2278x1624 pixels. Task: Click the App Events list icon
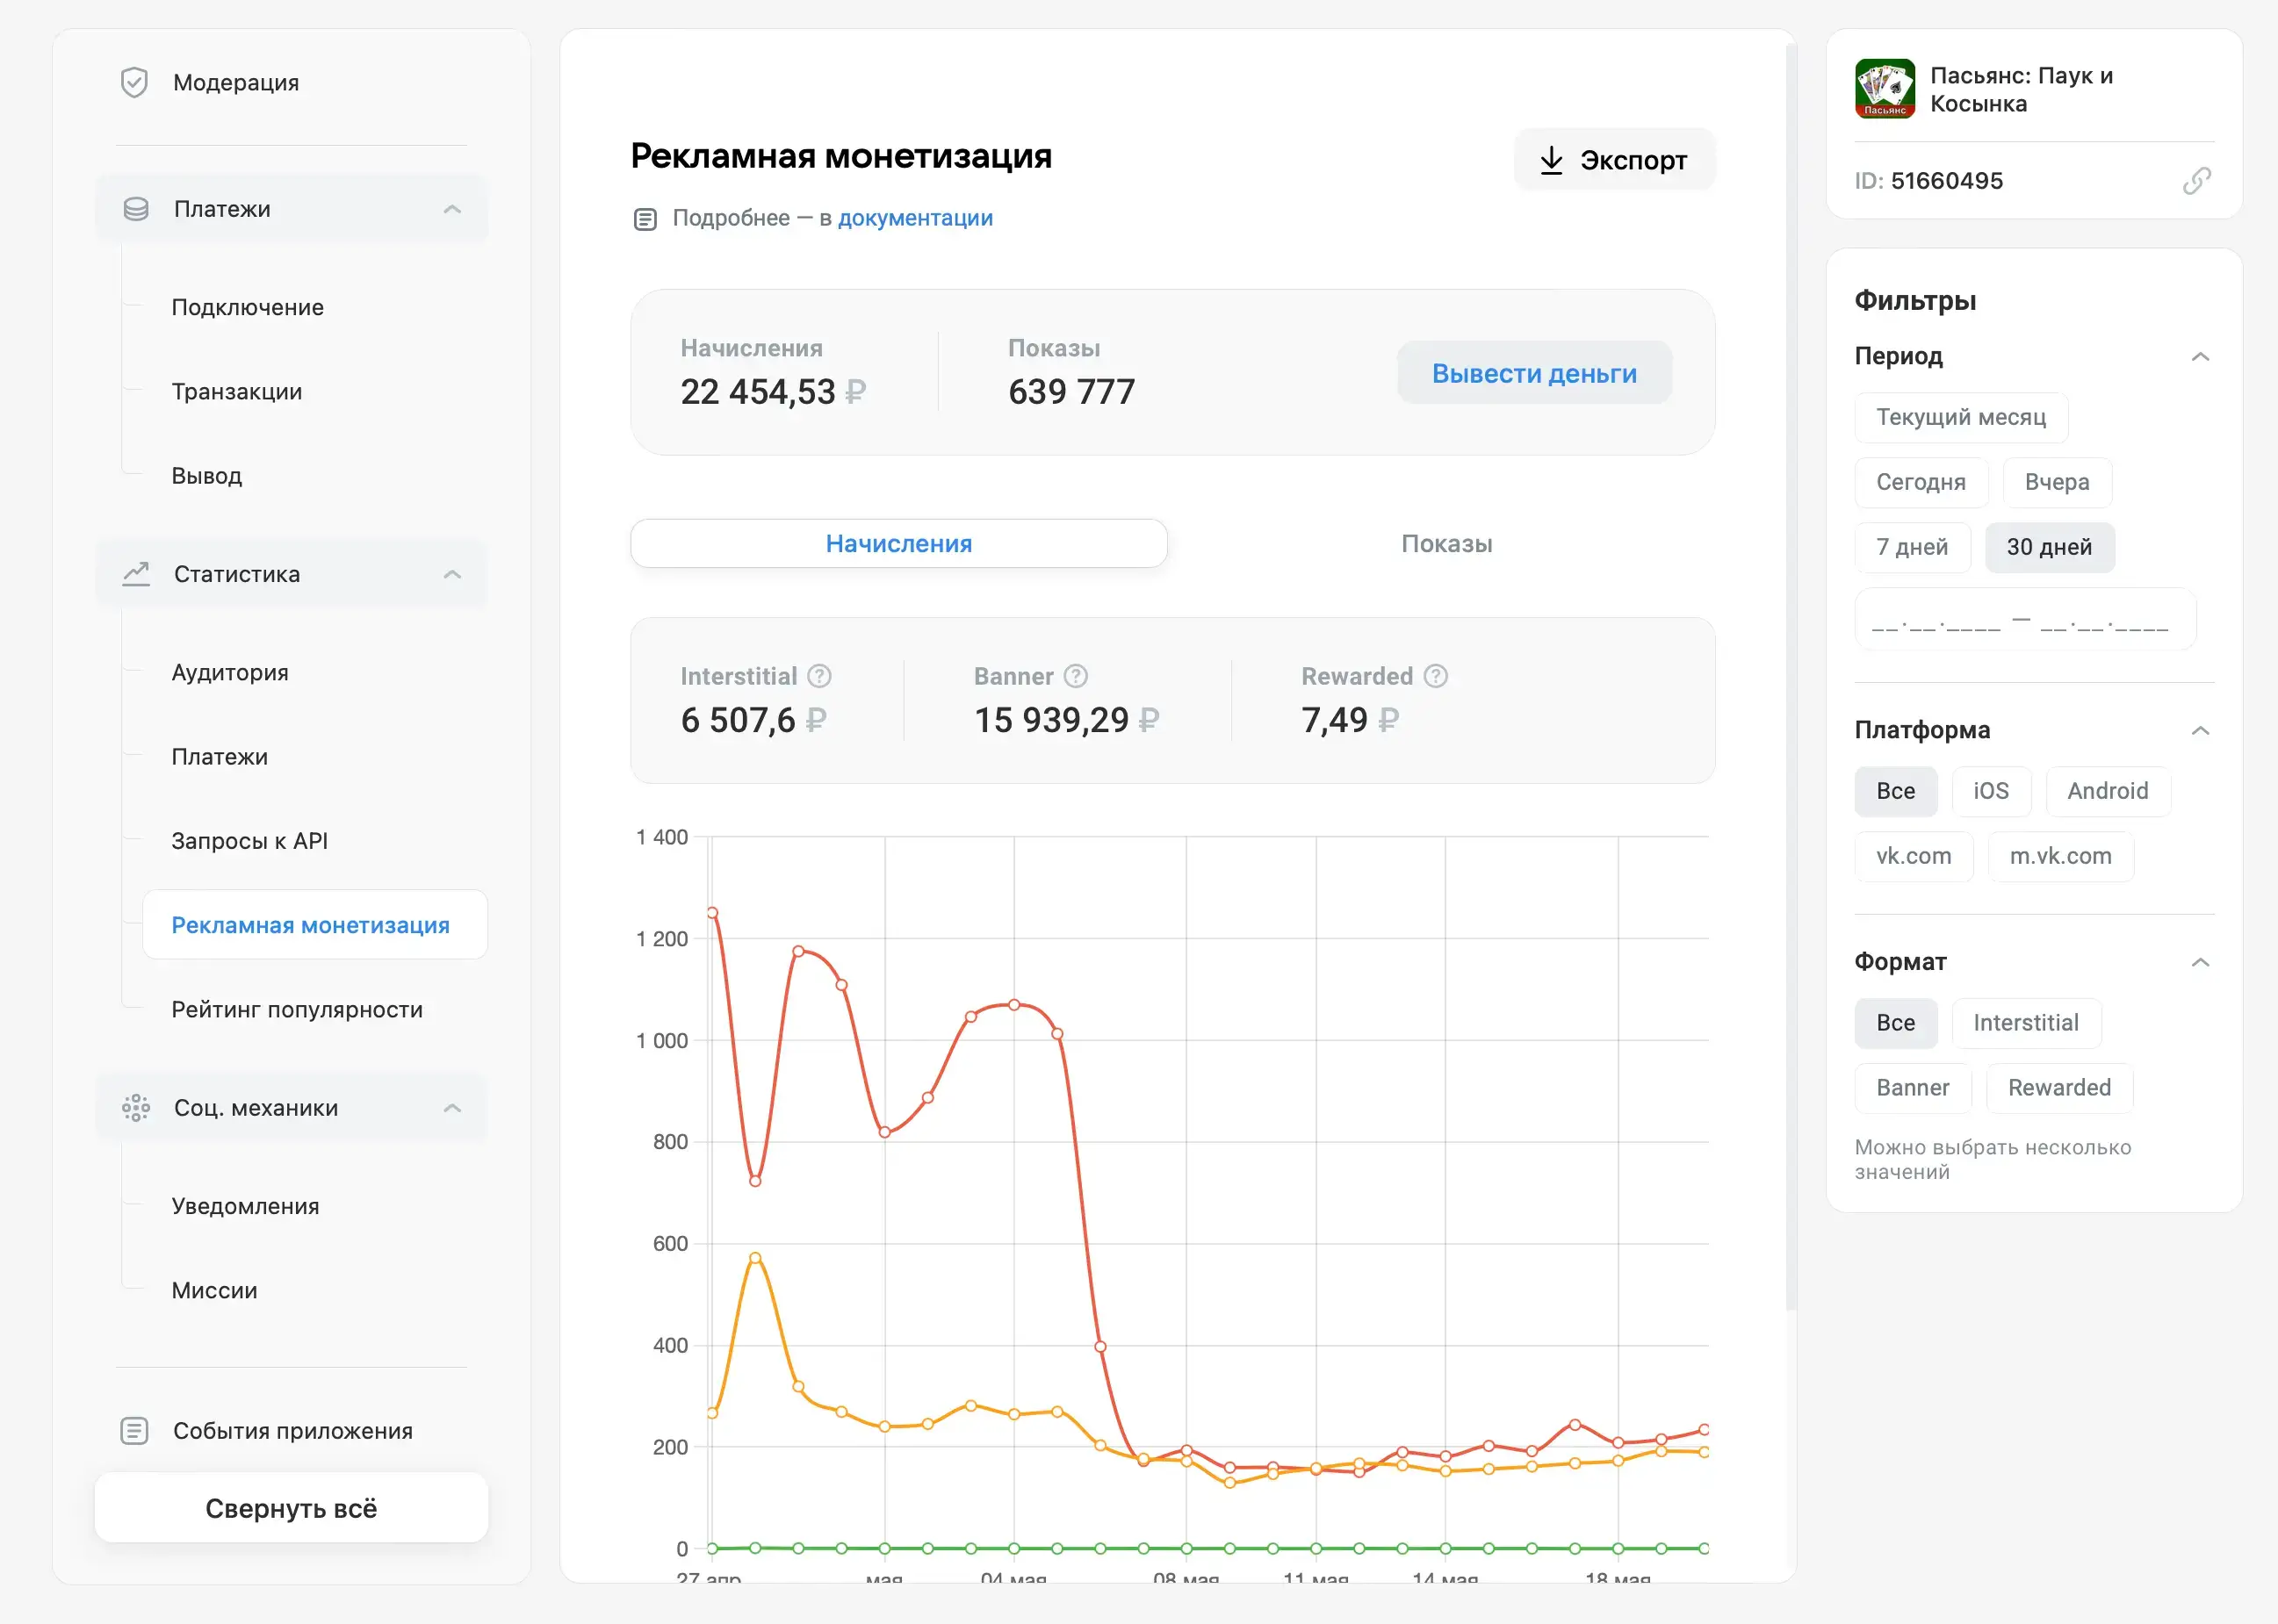click(x=134, y=1431)
